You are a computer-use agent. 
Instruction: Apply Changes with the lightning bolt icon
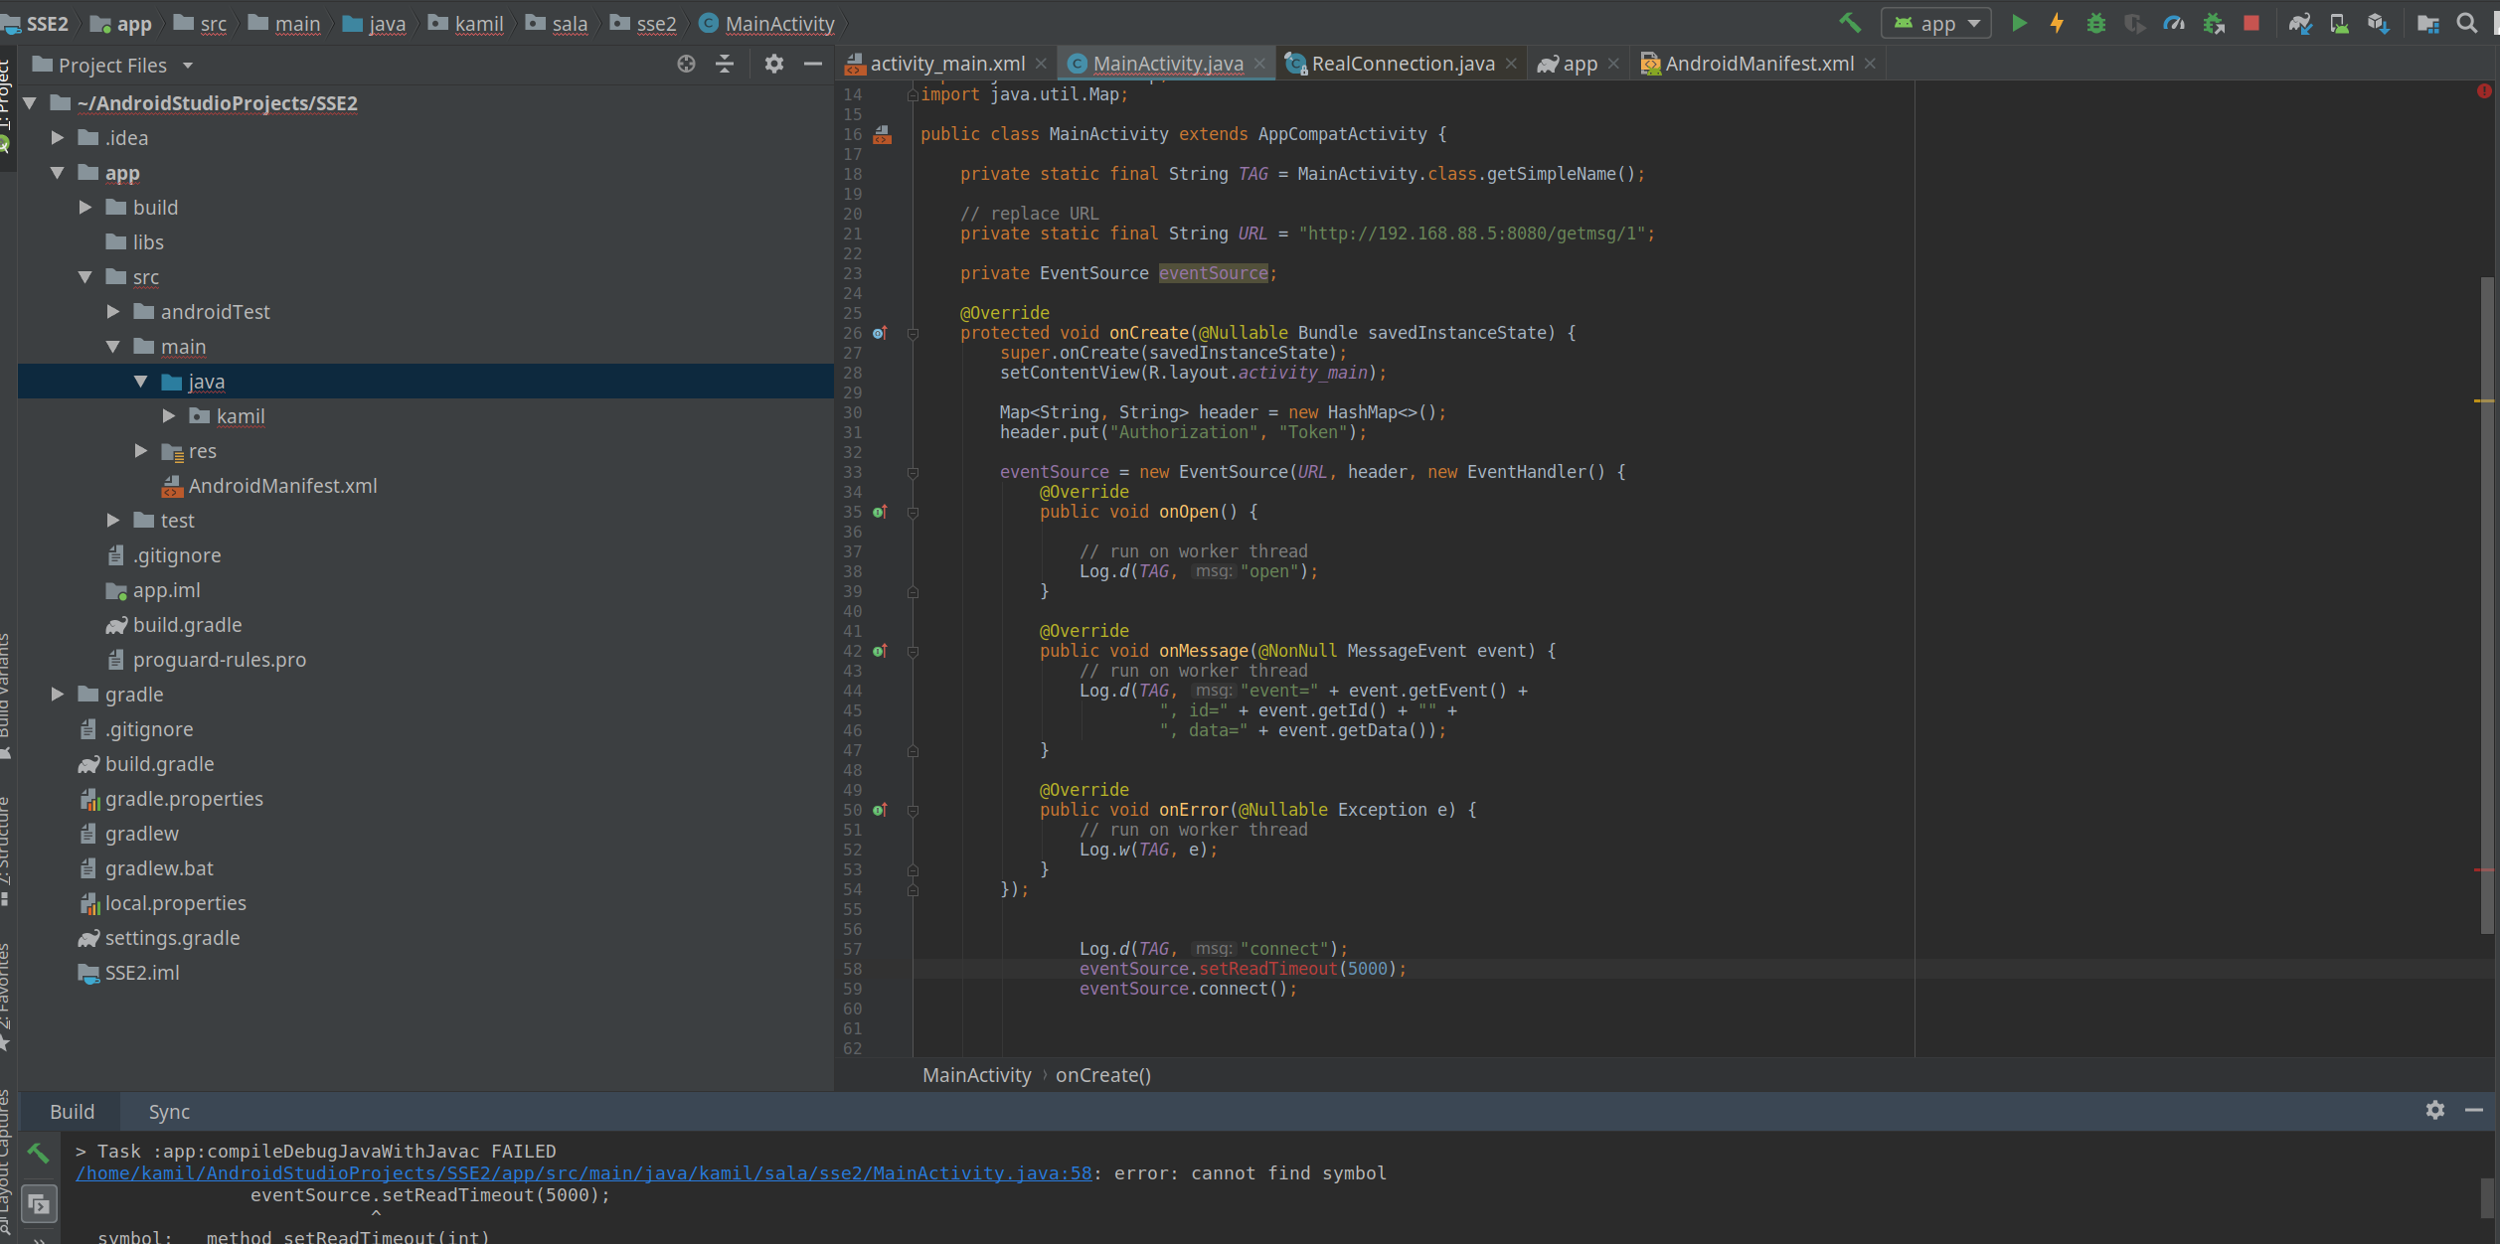[2057, 23]
